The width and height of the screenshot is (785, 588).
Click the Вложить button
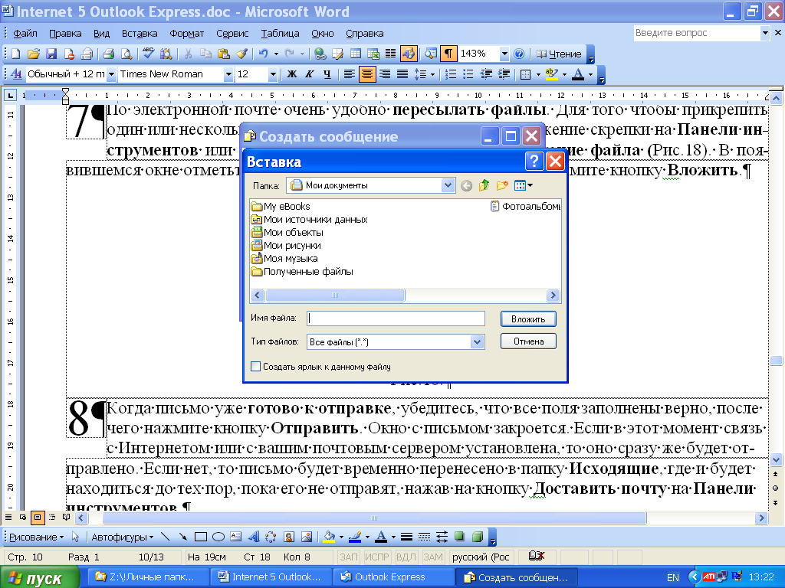528,319
